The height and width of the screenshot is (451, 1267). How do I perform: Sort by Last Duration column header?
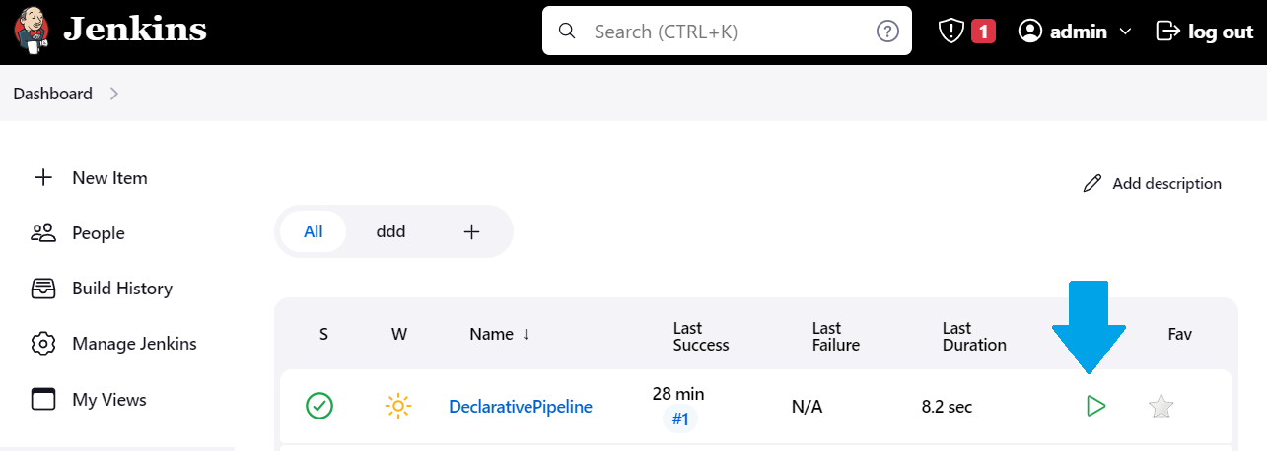[x=974, y=336]
